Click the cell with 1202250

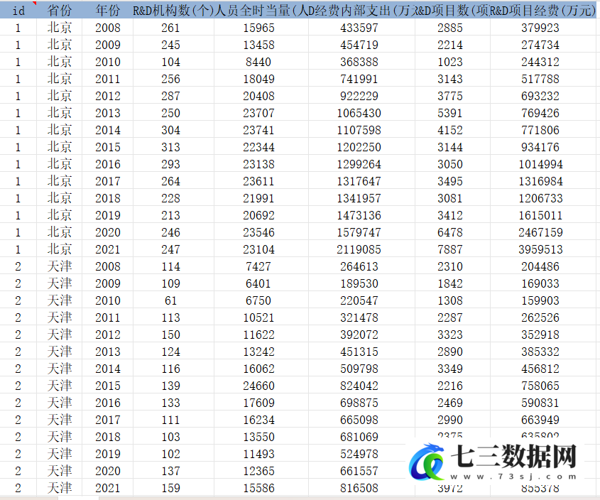[x=361, y=147]
